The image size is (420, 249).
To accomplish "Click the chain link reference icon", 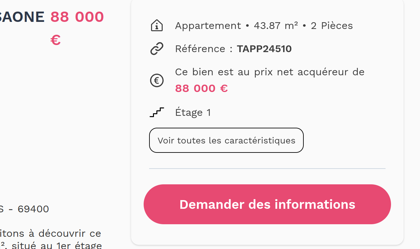I will (157, 49).
